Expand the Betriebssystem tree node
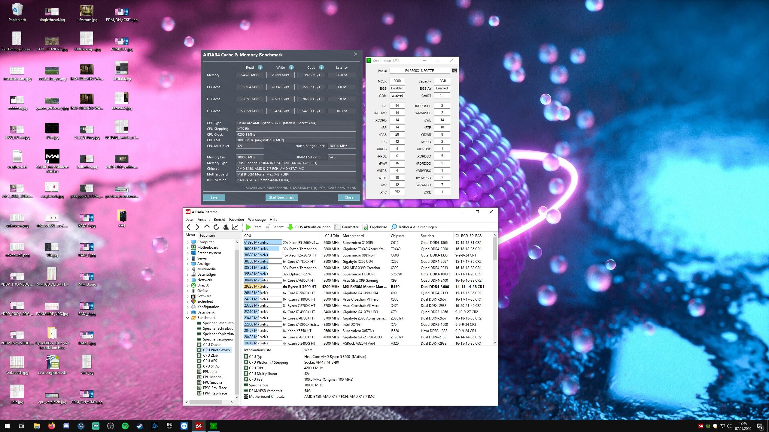This screenshot has width=769, height=432. 188,253
